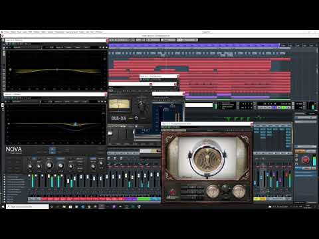The height and width of the screenshot is (239, 319).
Task: Click the orange button above the red round button
Action: [x=300, y=151]
